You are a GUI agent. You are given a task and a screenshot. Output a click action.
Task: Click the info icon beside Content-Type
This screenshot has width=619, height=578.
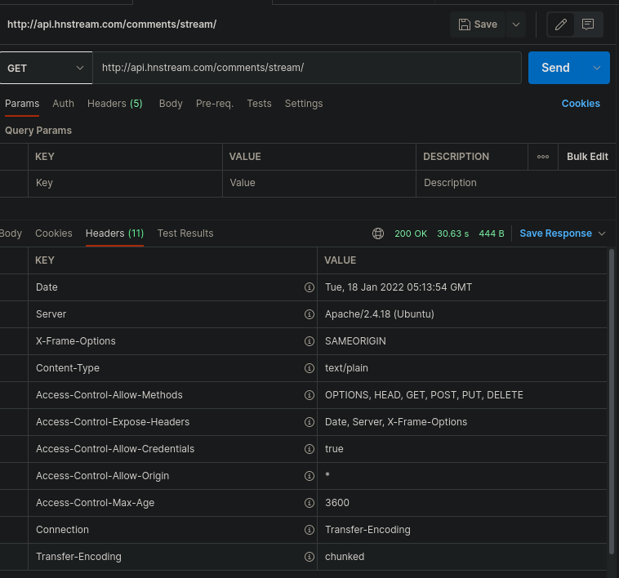click(x=309, y=368)
